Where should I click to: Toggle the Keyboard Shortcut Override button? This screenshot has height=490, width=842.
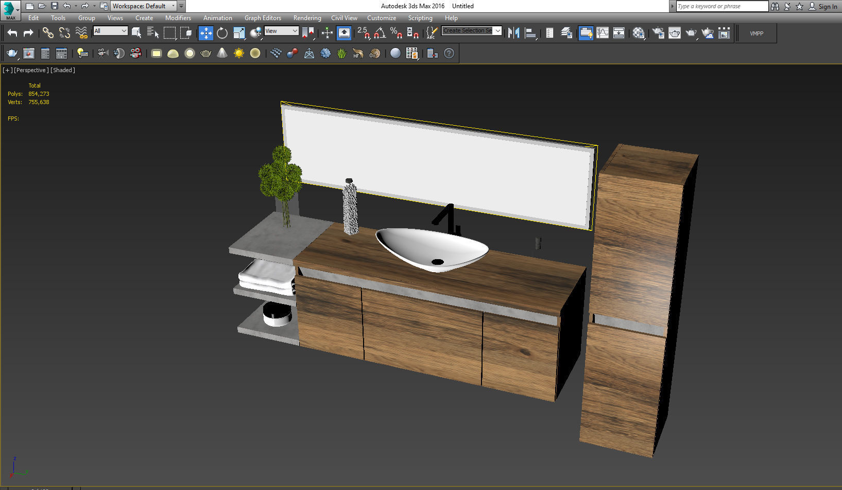tap(344, 33)
